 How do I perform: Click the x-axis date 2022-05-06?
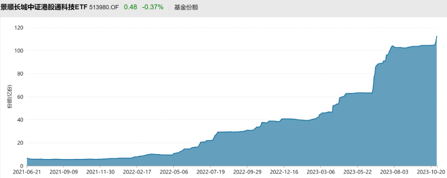pyautogui.click(x=173, y=172)
